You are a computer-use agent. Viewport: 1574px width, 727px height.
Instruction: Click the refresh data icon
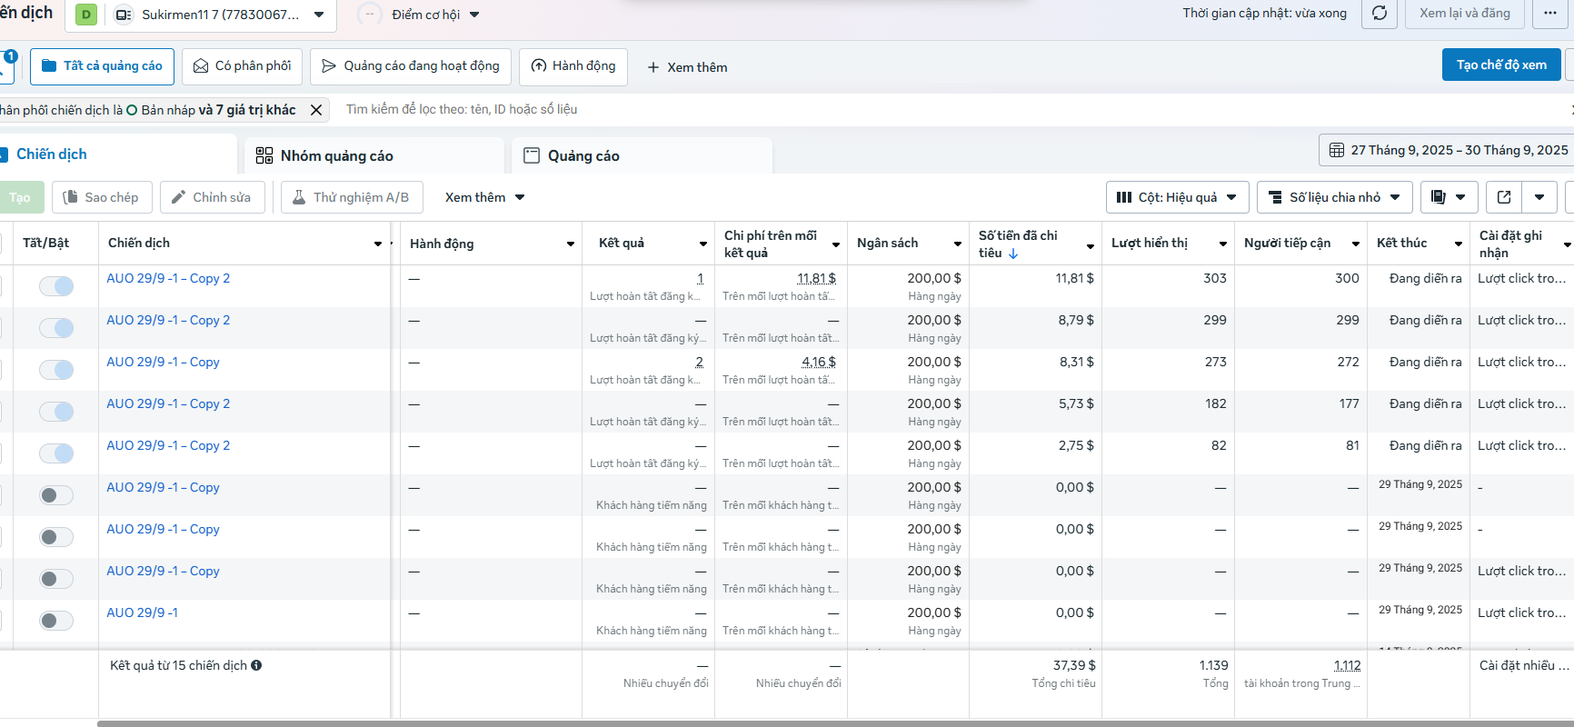click(1379, 14)
